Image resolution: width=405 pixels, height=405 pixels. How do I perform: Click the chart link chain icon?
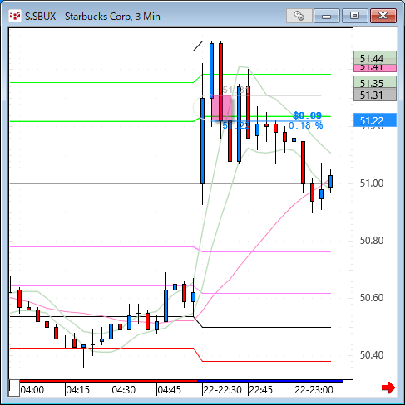pos(299,16)
